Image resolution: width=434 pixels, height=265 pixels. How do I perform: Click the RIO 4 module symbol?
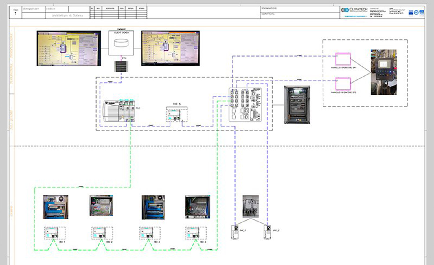(x=196, y=233)
